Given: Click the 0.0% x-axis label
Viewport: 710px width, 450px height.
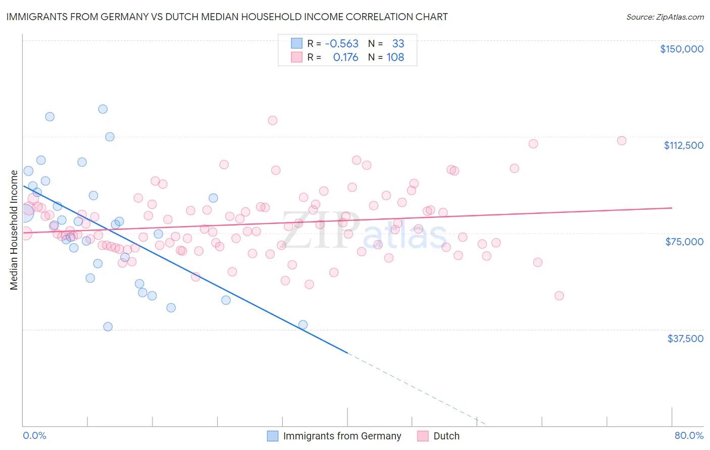Looking at the screenshot, I should (x=34, y=435).
